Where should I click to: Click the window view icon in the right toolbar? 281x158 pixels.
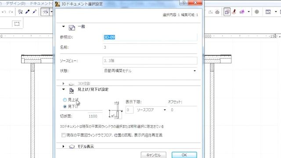tap(268, 12)
